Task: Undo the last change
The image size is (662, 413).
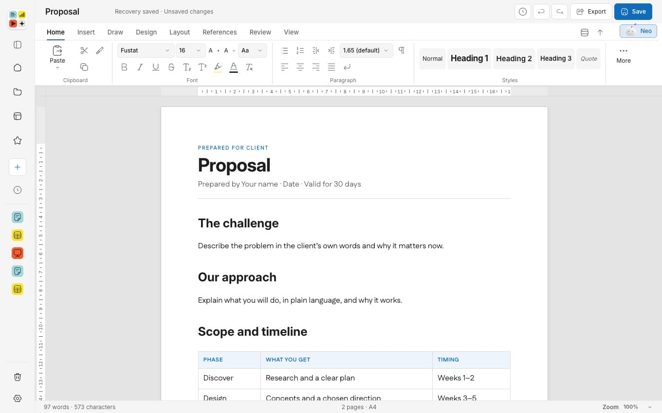Action: coord(541,12)
